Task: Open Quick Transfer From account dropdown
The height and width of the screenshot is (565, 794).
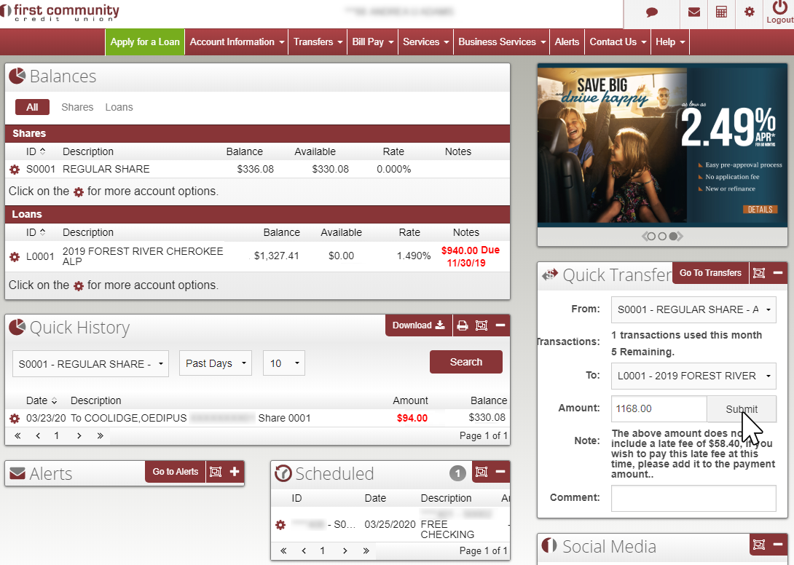Action: 693,309
